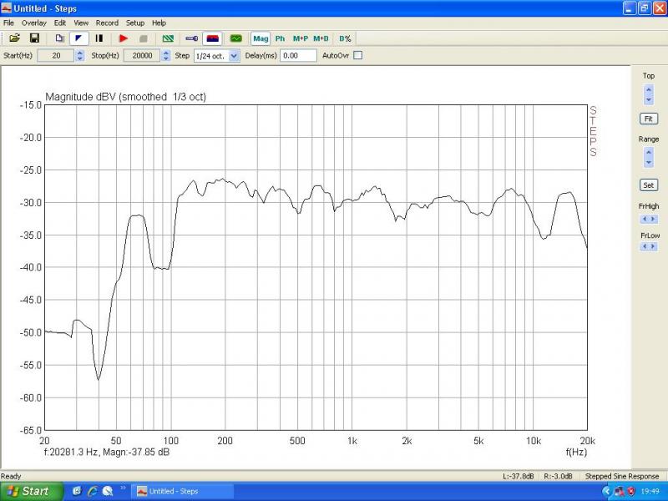Toggle the blue triangle cursor icon

pos(78,38)
